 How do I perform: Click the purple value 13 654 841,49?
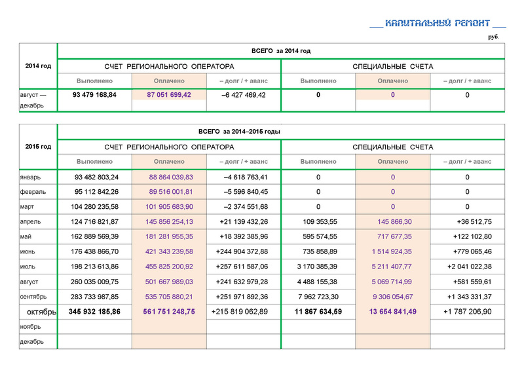[x=393, y=312]
